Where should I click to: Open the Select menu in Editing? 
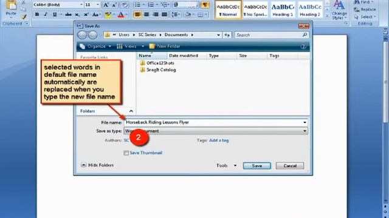pos(365,17)
